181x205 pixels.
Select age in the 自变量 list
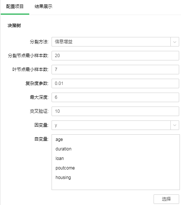tap(59, 139)
